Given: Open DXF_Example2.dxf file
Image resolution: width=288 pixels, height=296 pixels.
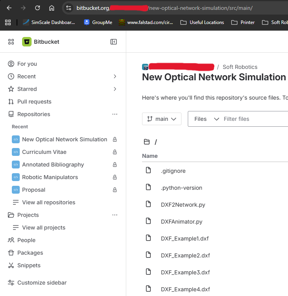Looking at the screenshot, I should click(x=185, y=255).
